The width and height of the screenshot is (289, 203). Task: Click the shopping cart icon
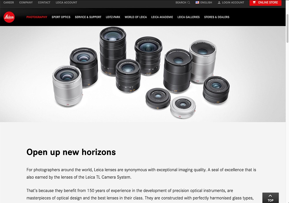coord(254,2)
